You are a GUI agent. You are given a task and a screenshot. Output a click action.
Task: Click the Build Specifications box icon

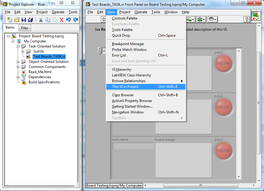point(24,82)
